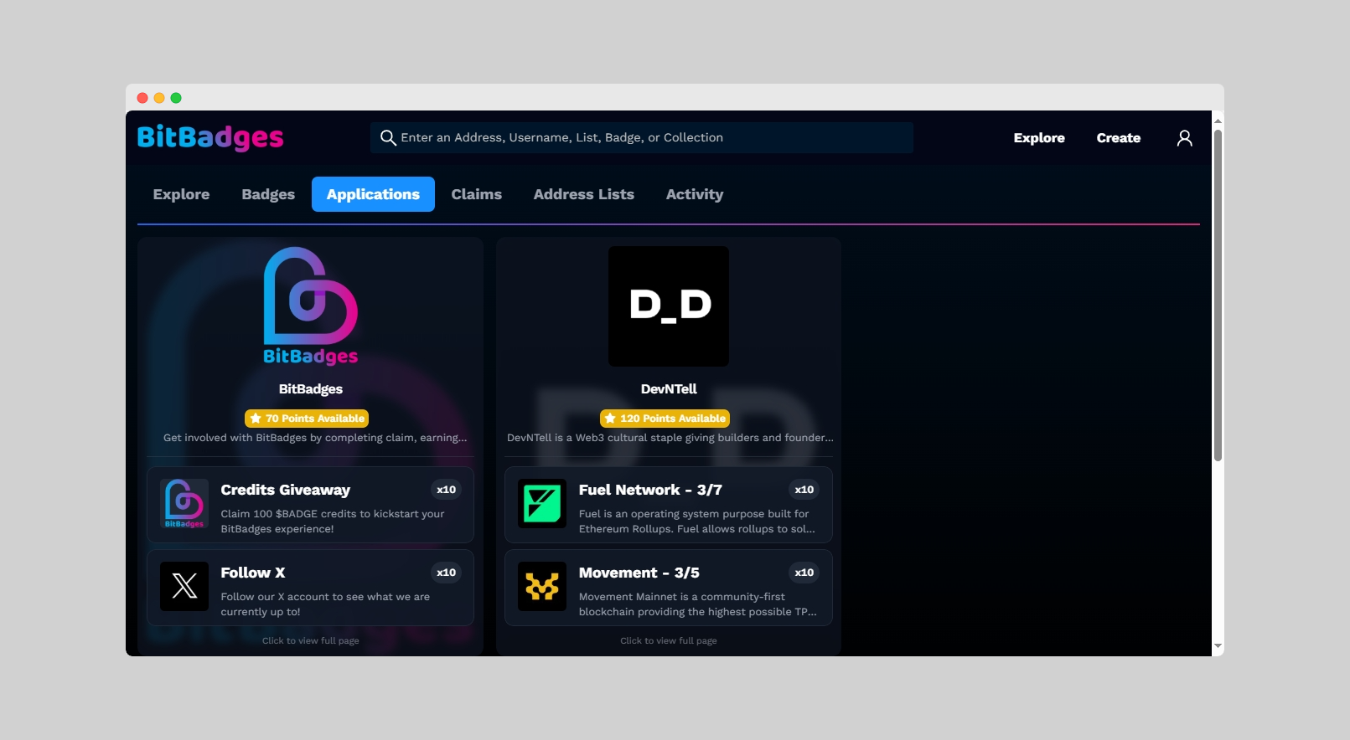This screenshot has width=1350, height=740.
Task: Click the vertical scrollbar thumb
Action: tap(1218, 295)
